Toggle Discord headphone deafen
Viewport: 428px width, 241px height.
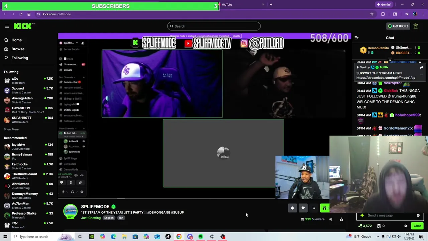73,192
